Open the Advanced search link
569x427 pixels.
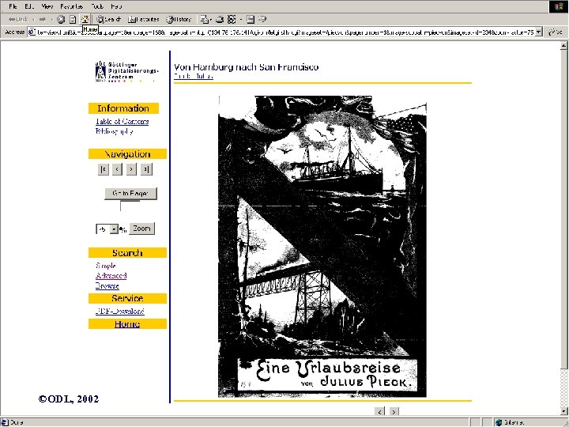pyautogui.click(x=111, y=276)
